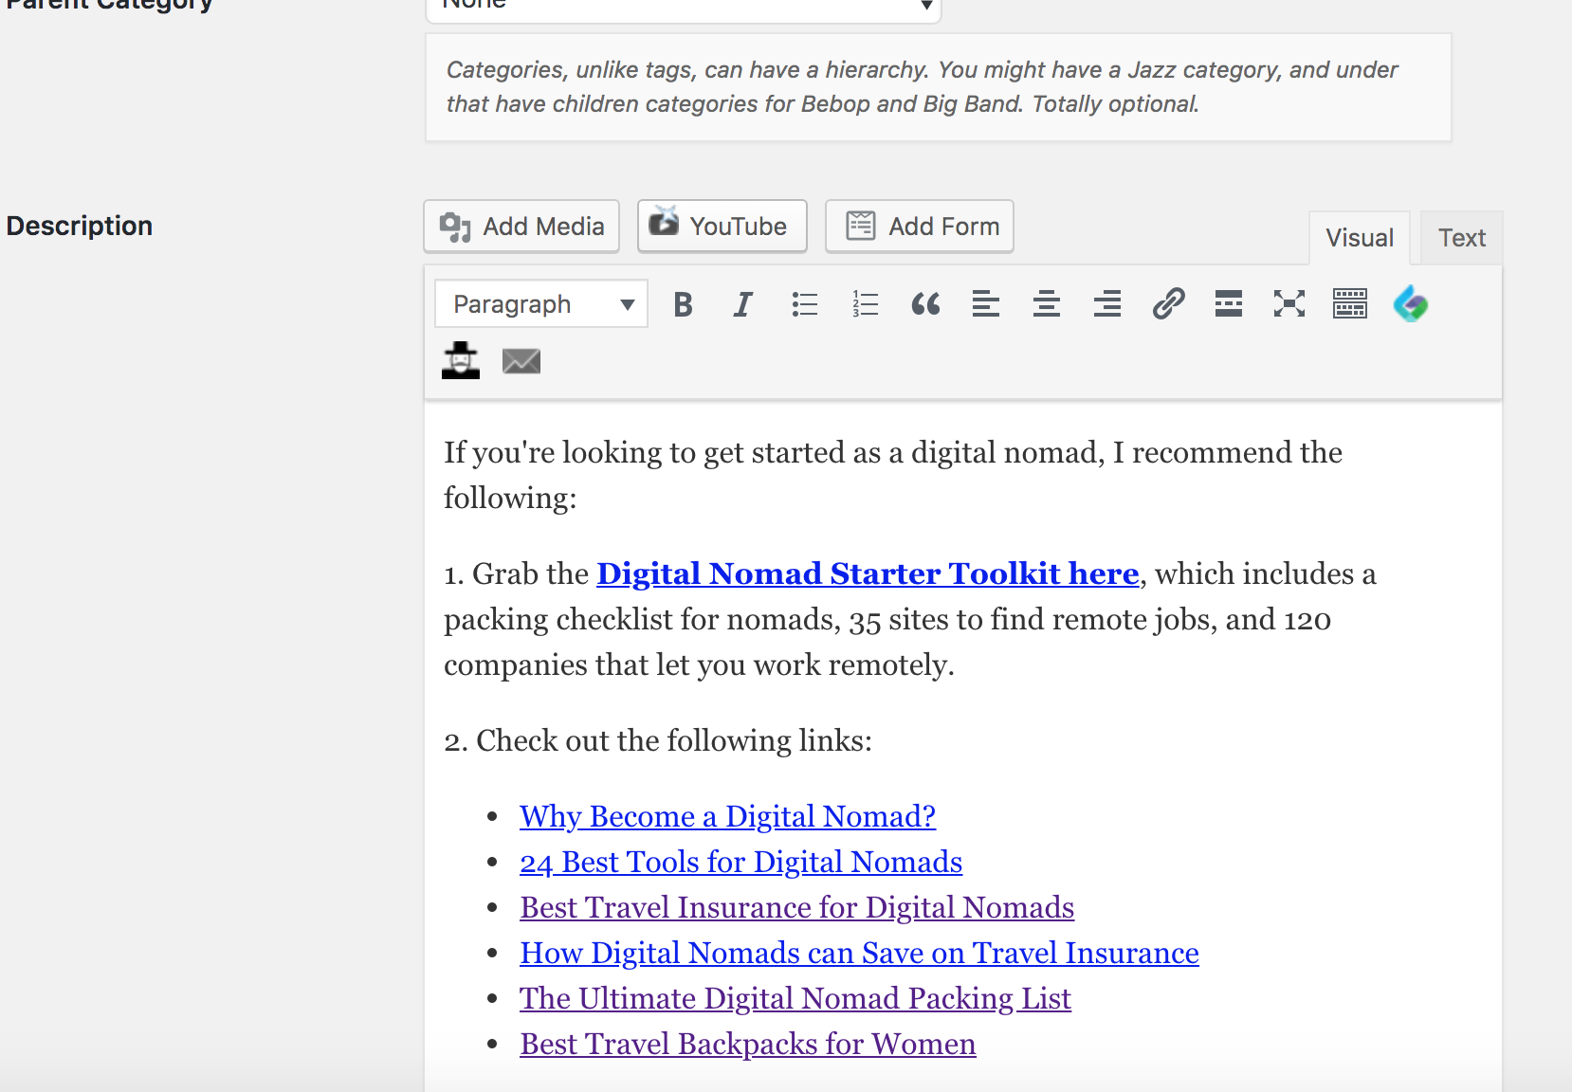
Task: Click the words 'companies that let you work remotely.'
Action: pos(699,664)
